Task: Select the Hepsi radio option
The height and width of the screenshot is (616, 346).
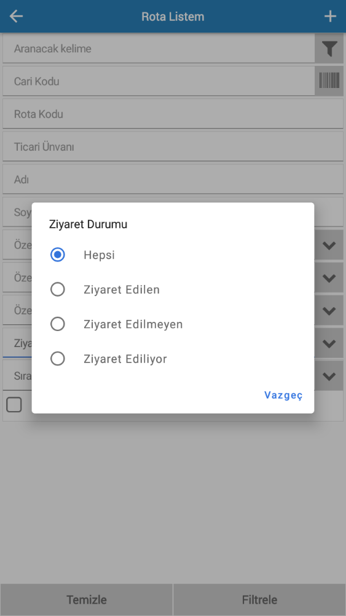Action: coord(58,255)
